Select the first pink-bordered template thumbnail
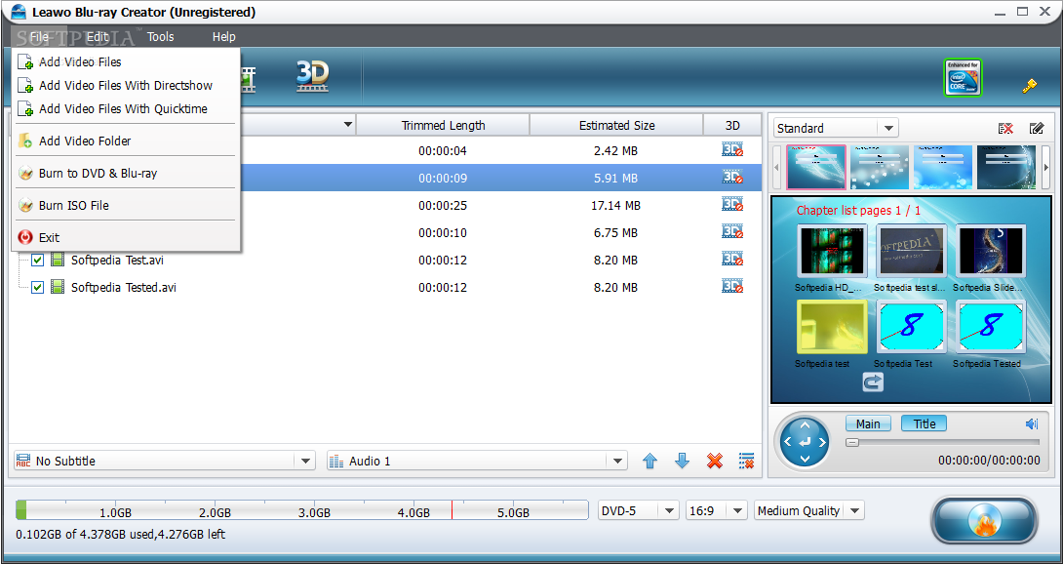Image resolution: width=1063 pixels, height=564 pixels. (815, 167)
